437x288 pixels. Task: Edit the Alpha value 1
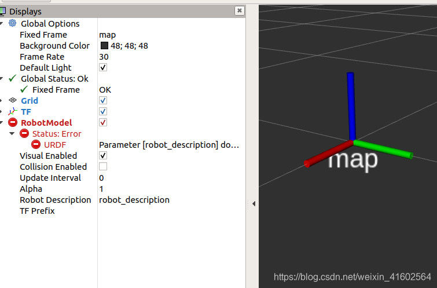101,189
